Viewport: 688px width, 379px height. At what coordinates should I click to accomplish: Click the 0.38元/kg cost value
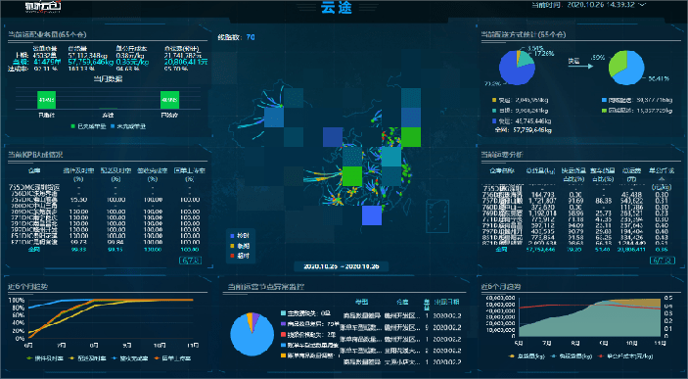pyautogui.click(x=130, y=56)
